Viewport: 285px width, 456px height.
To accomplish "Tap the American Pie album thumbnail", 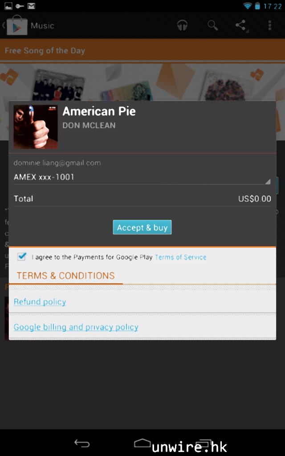I will coord(36,127).
